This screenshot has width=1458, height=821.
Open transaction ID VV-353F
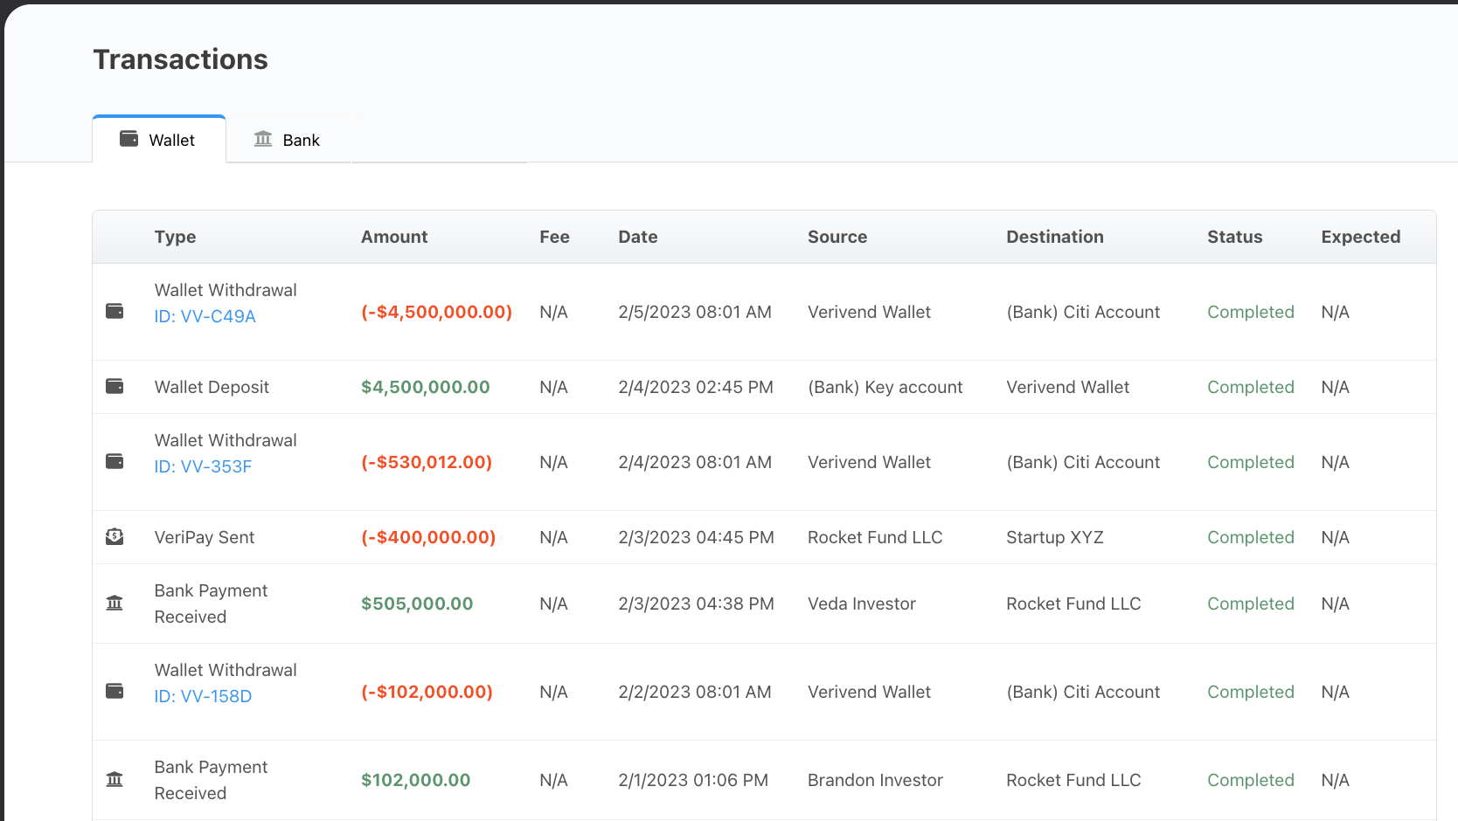point(203,466)
